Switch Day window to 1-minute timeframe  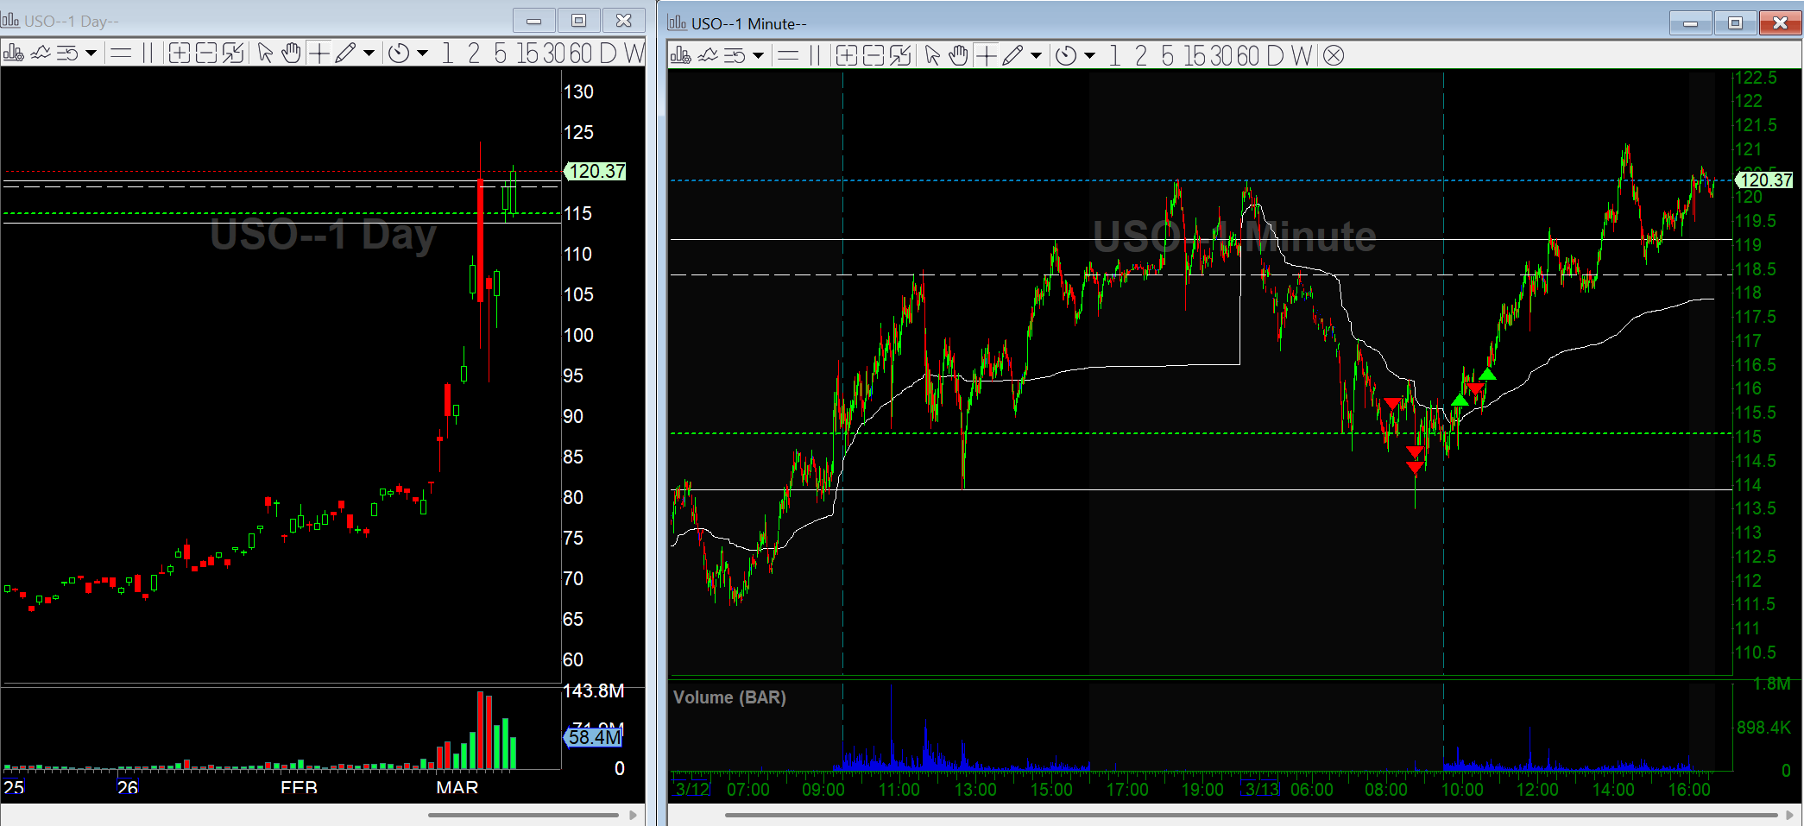pos(447,54)
